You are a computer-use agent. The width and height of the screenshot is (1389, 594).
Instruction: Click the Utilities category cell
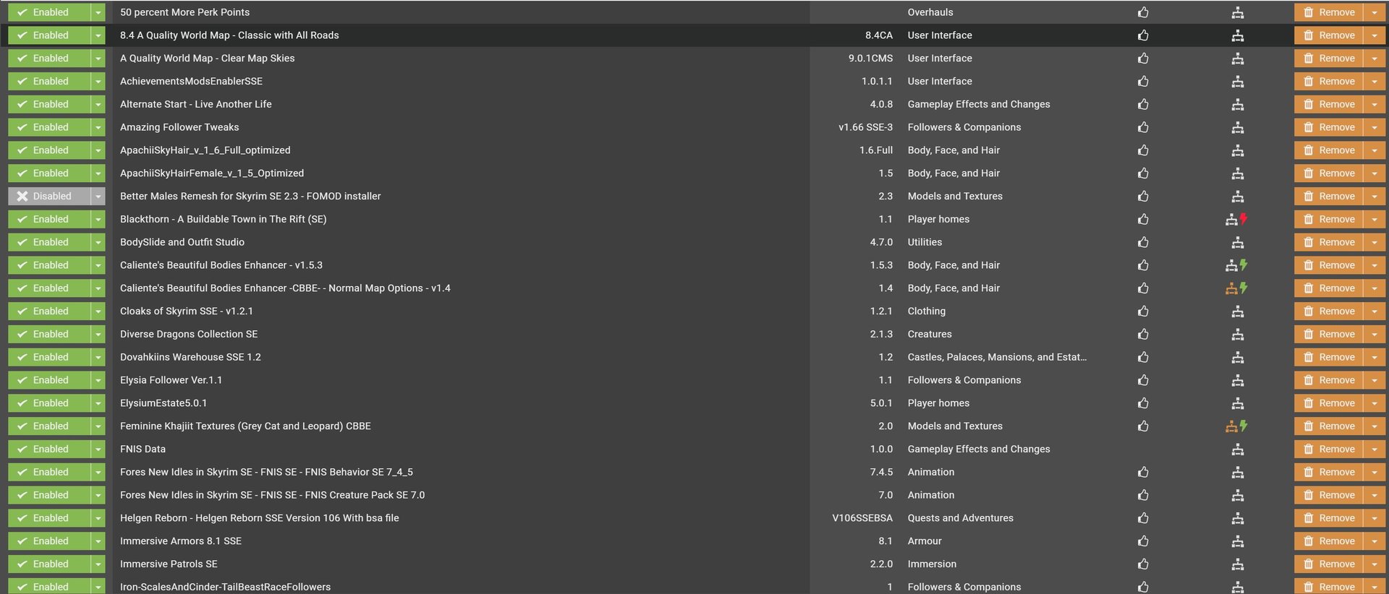[925, 242]
